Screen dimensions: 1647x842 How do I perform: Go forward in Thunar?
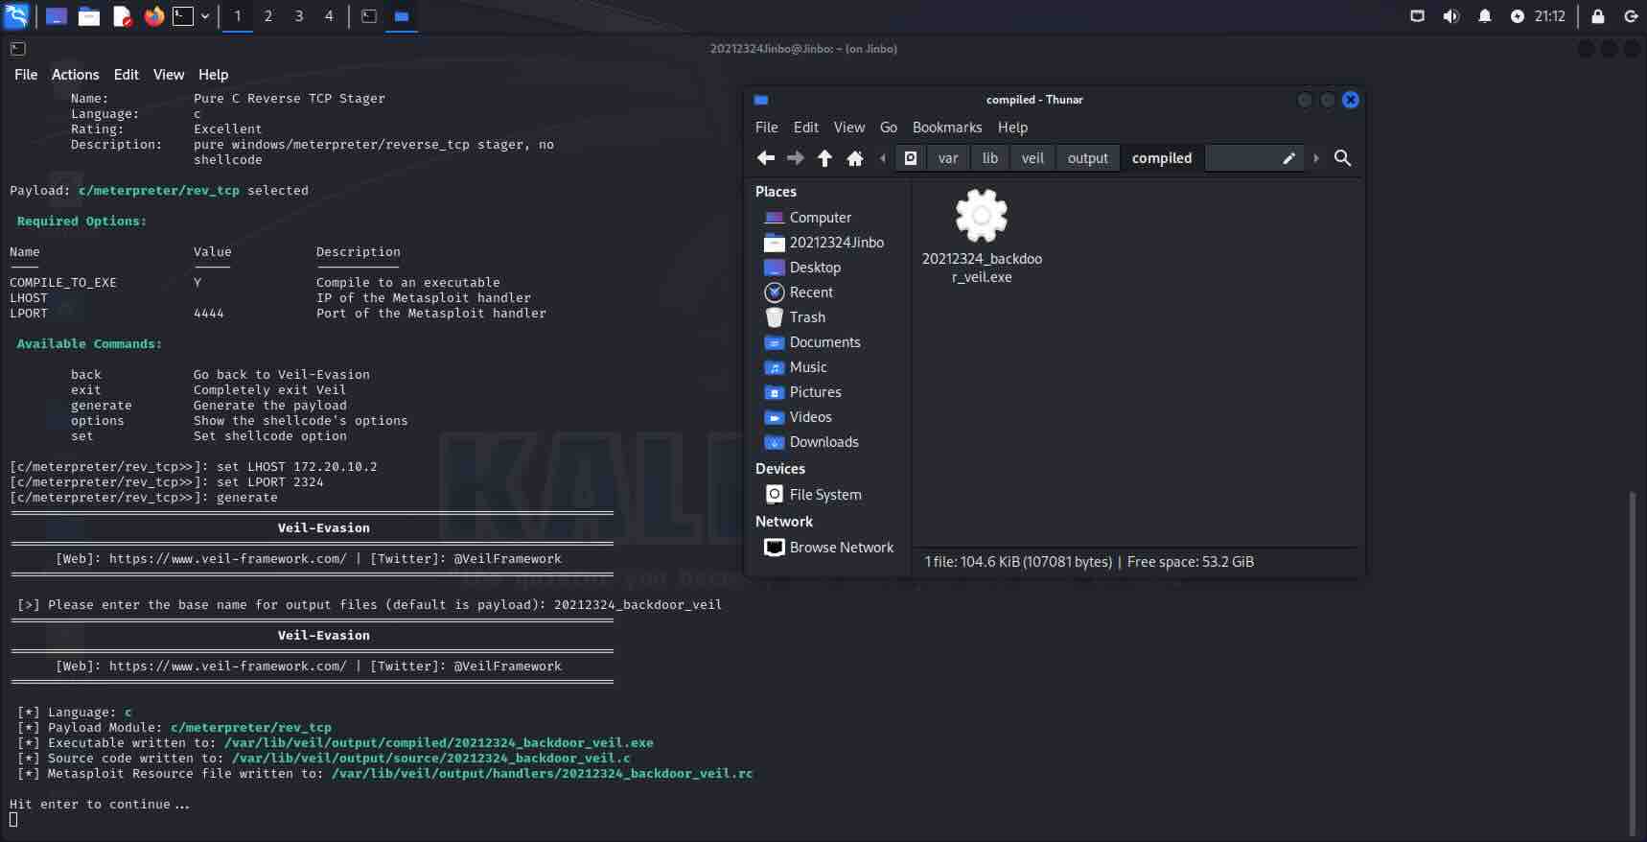(795, 158)
